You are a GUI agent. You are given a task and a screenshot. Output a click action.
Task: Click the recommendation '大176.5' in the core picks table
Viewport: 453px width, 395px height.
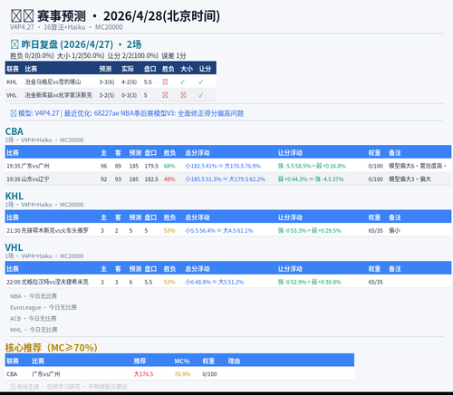click(x=143, y=374)
